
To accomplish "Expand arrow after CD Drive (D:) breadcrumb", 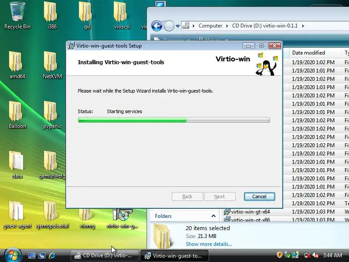I will [303, 26].
